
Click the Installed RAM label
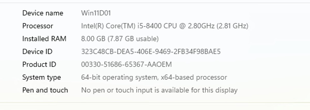point(44,39)
